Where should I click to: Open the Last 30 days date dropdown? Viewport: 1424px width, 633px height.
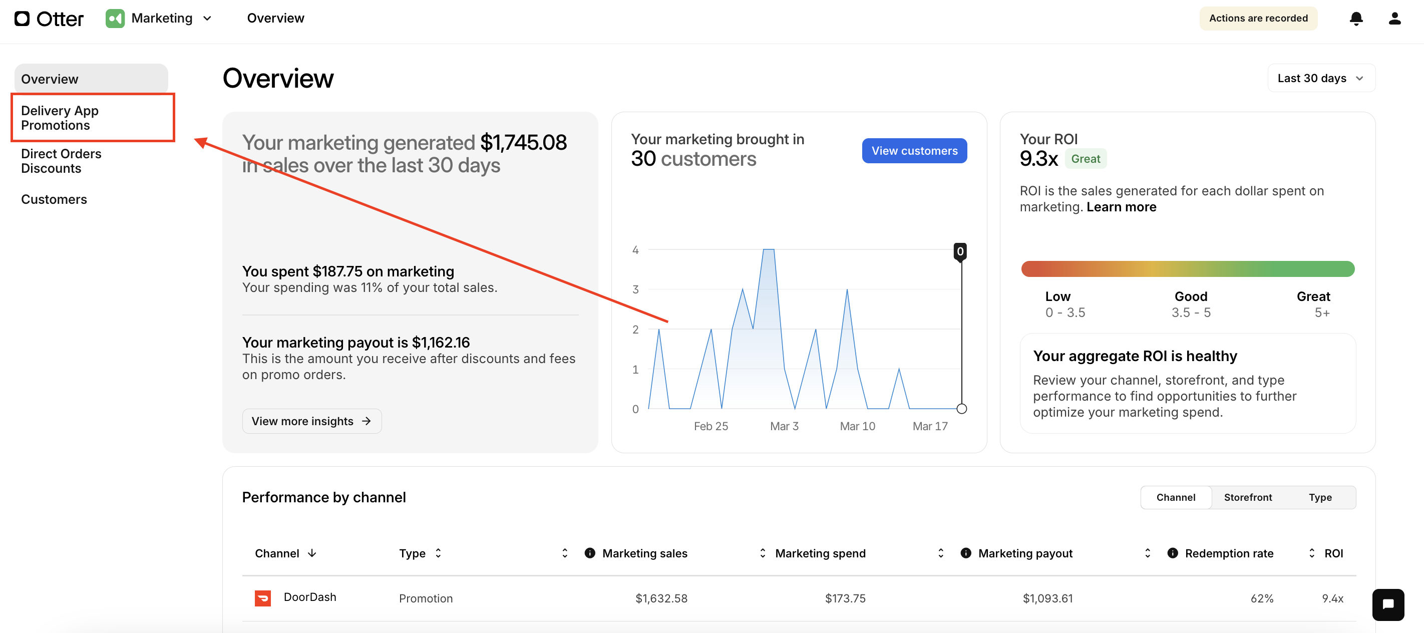(x=1321, y=79)
